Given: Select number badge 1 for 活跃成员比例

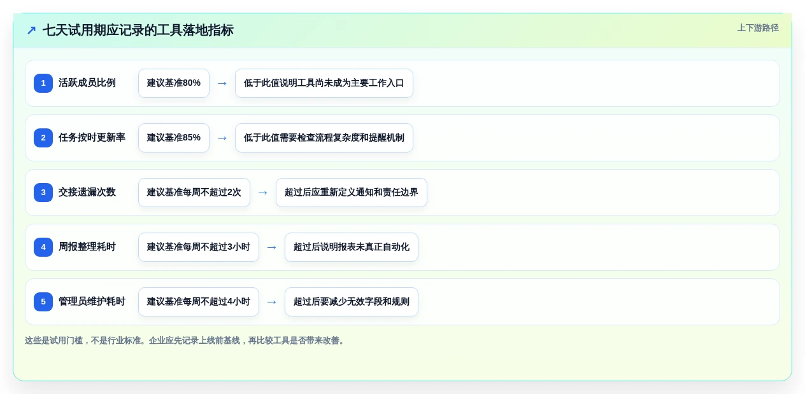Looking at the screenshot, I should coord(43,83).
